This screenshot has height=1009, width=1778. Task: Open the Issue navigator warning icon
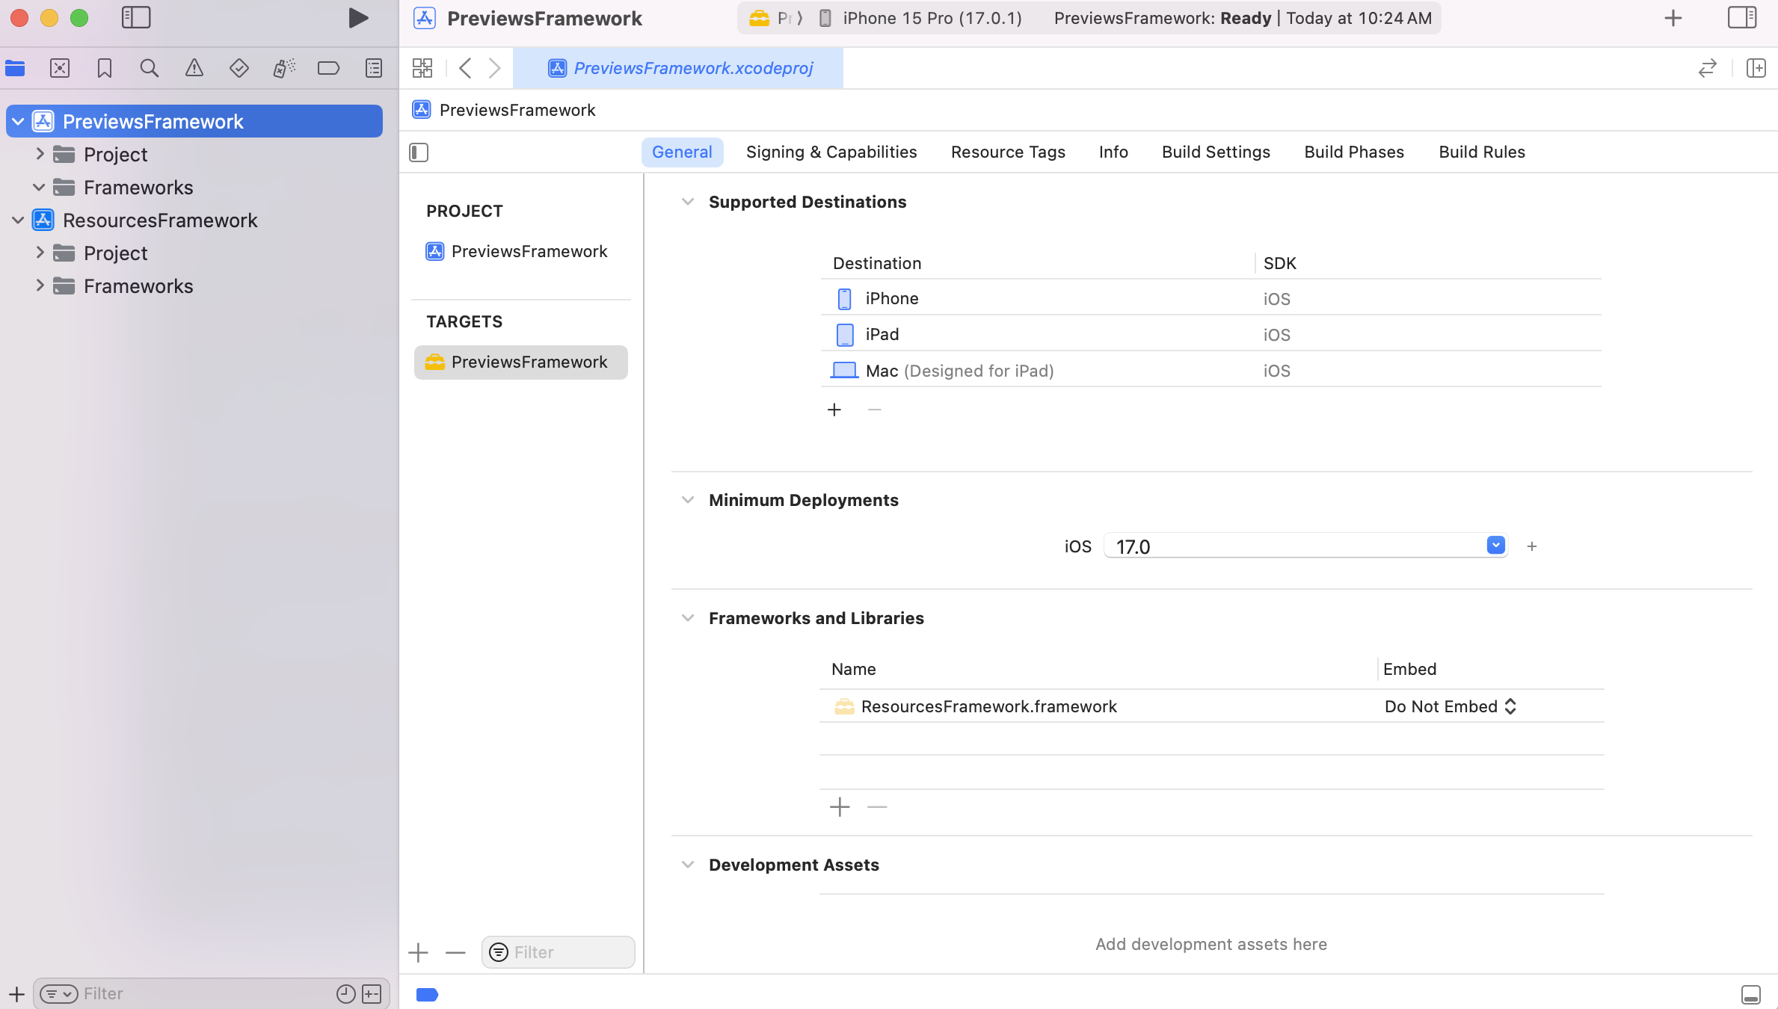194,69
